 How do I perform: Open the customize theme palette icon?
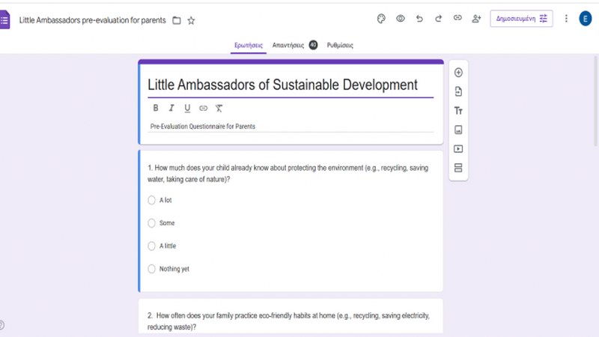point(380,19)
